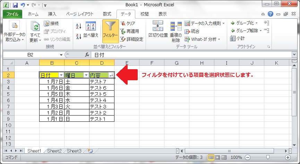This screenshot has height=164, width=300.
Task: Open the 数式 ribbon tab
Action: tap(107, 14)
